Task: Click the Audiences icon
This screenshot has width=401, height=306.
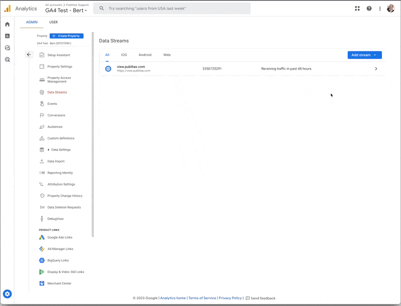Action: point(42,126)
